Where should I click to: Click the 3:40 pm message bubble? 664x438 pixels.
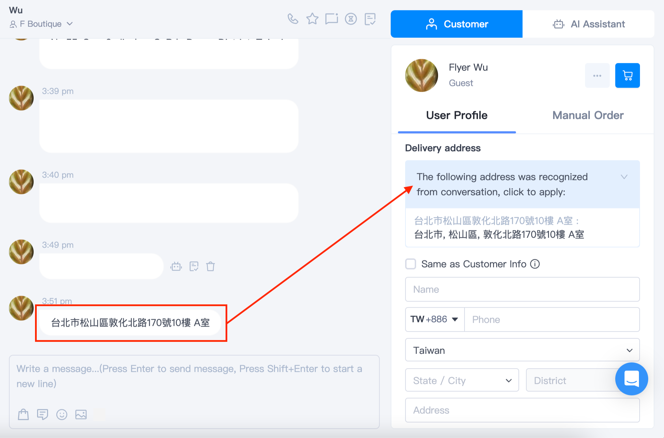point(169,203)
